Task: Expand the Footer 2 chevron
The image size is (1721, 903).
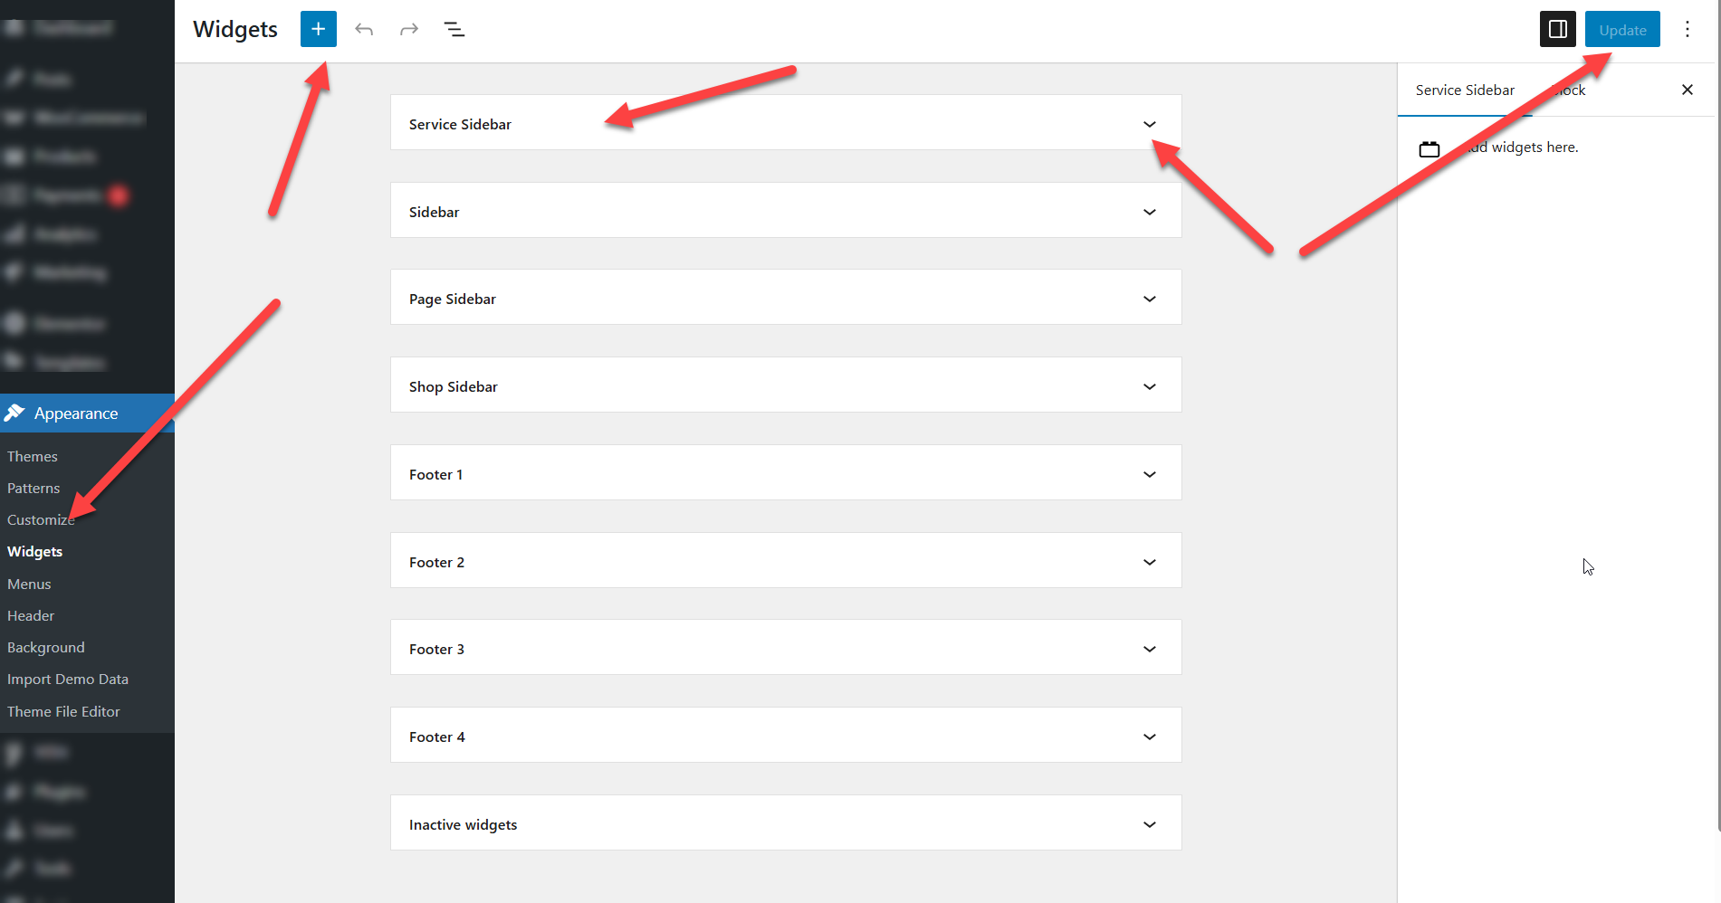Action: tap(1149, 562)
